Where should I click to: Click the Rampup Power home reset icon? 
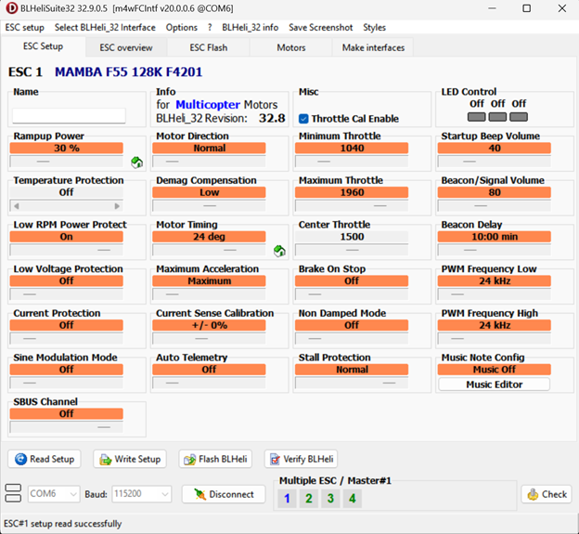pyautogui.click(x=137, y=163)
